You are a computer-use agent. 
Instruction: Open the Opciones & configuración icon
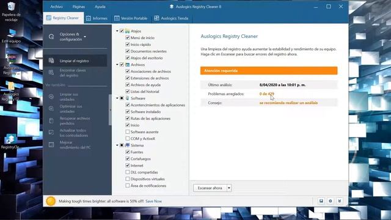click(51, 37)
